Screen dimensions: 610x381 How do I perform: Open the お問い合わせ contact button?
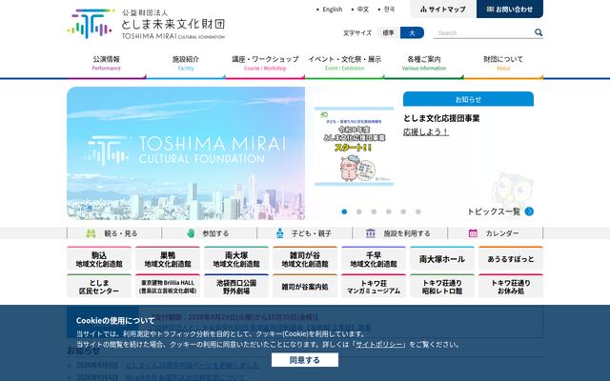pyautogui.click(x=510, y=9)
